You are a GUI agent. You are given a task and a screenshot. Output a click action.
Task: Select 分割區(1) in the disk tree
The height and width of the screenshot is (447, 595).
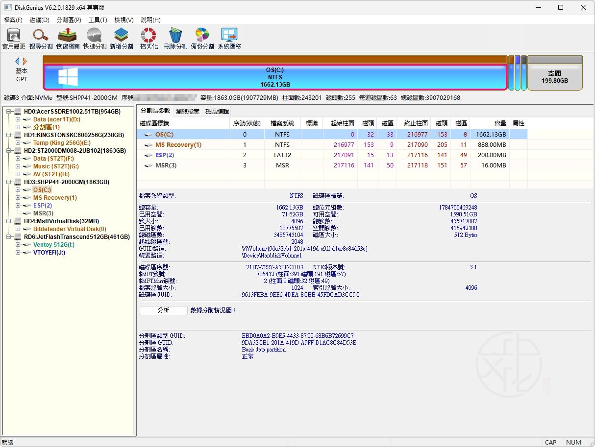pyautogui.click(x=47, y=127)
